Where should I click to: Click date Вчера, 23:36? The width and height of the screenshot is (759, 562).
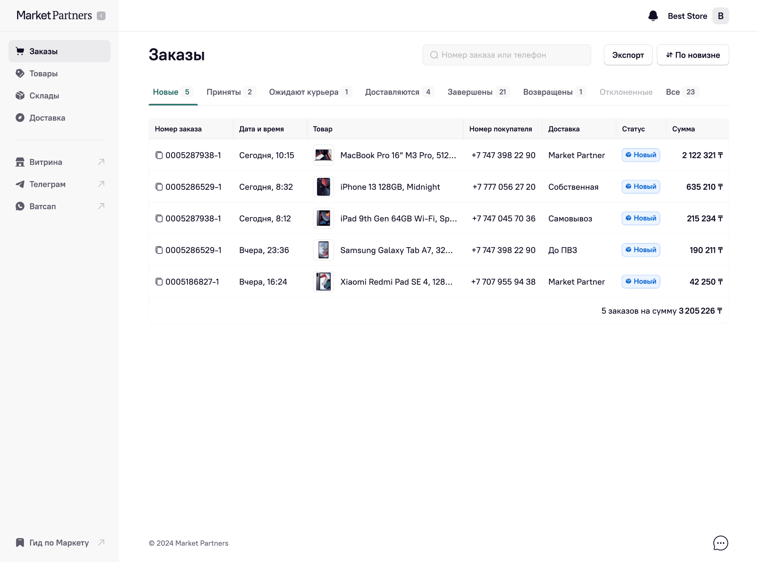pos(264,250)
